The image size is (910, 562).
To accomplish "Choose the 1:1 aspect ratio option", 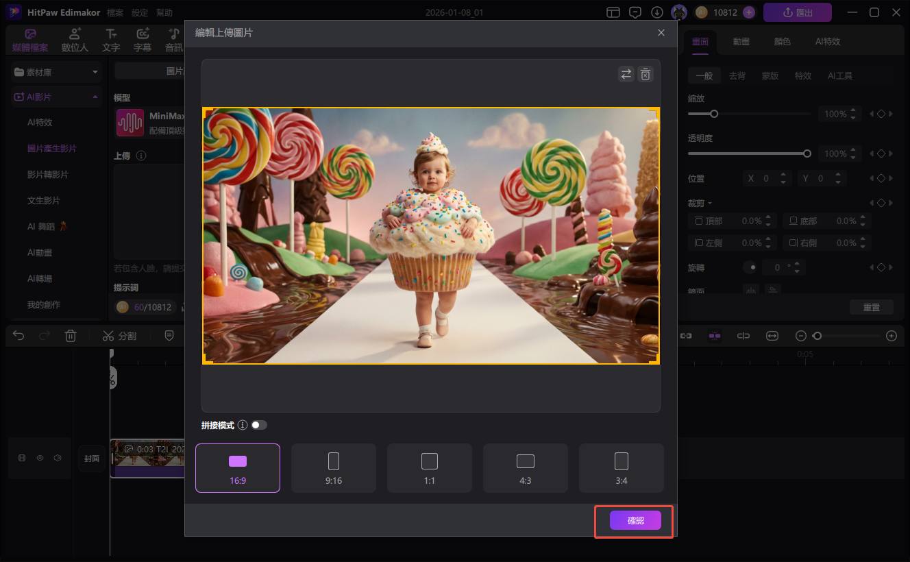I will coord(430,468).
